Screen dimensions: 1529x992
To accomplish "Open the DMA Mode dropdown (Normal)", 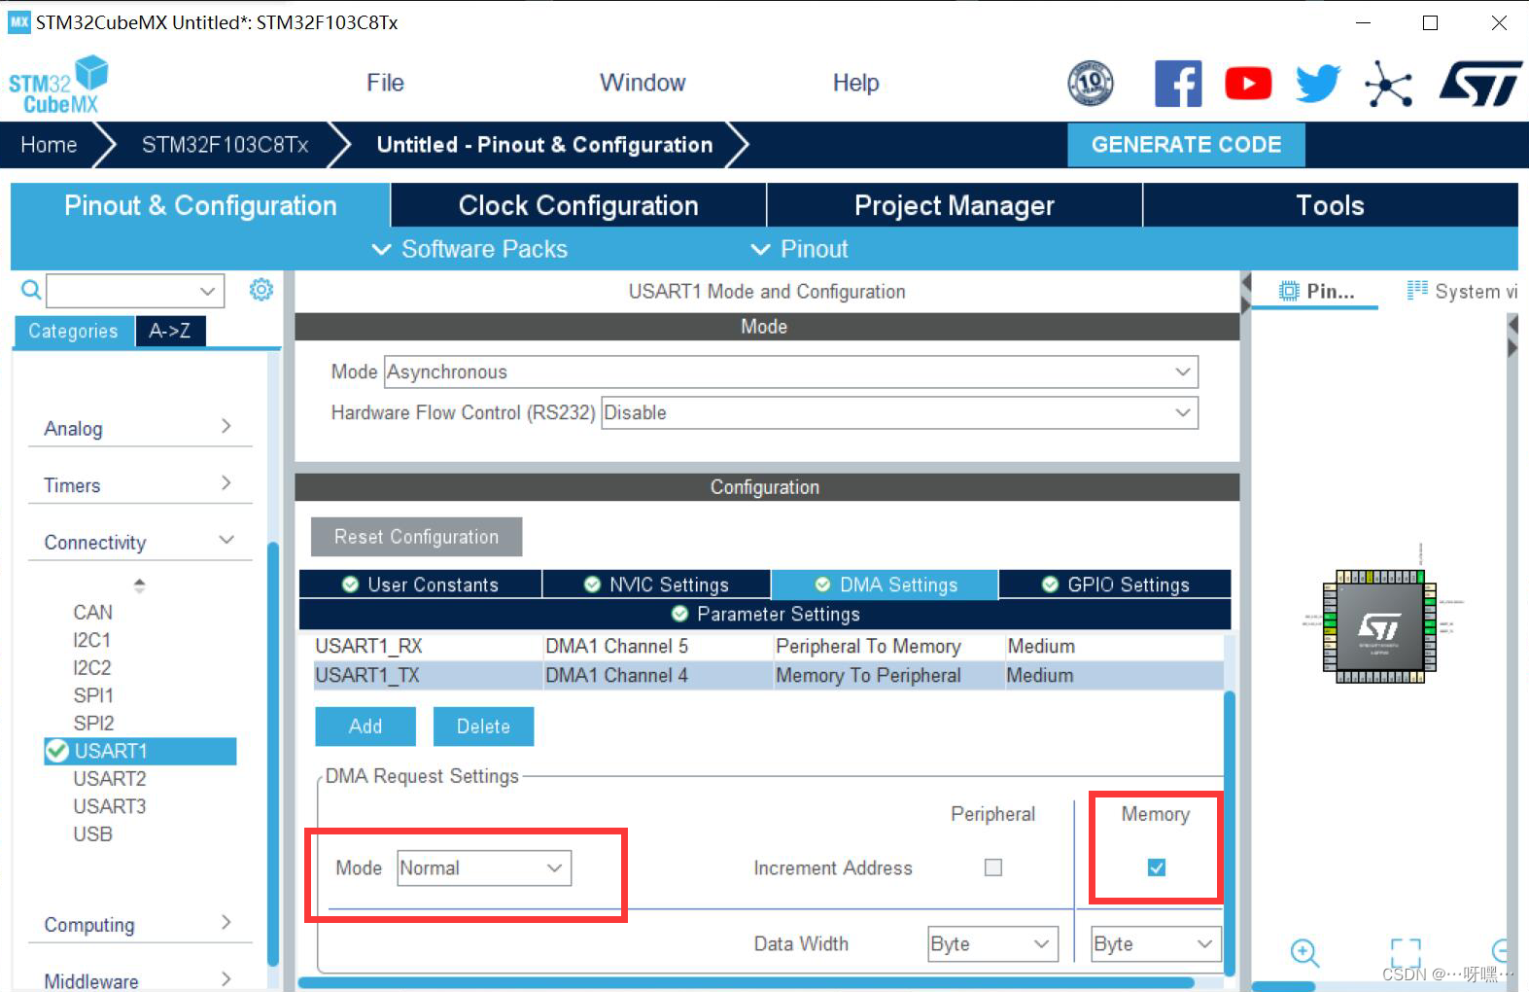I will tap(484, 868).
